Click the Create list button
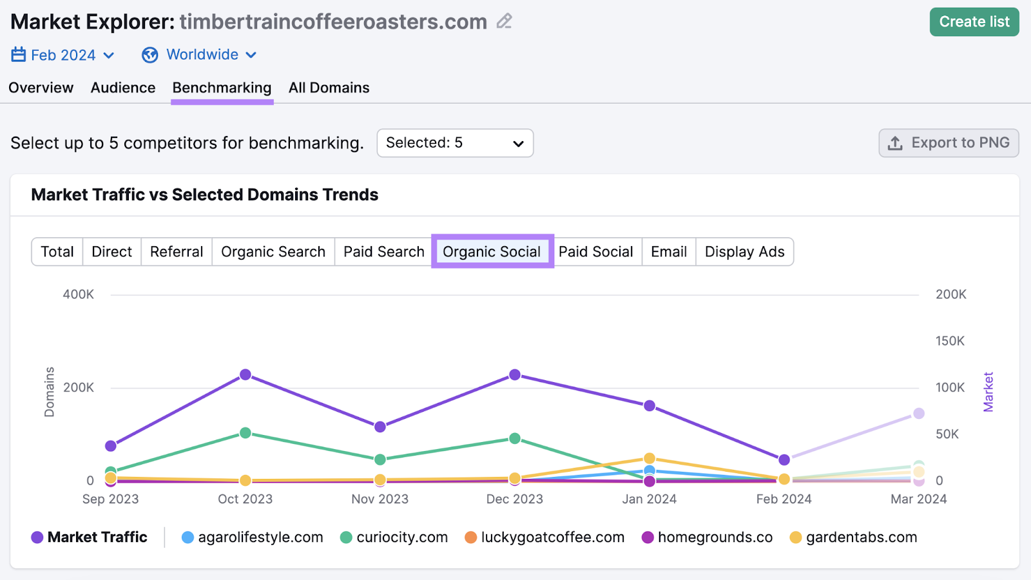The width and height of the screenshot is (1031, 580). (974, 21)
